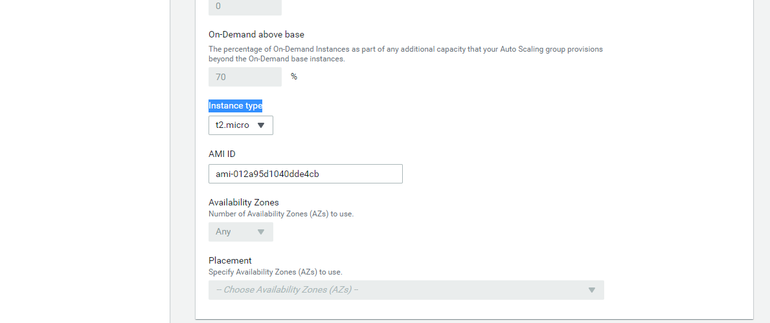The height and width of the screenshot is (323, 770).
Task: Click the percent sign next to 70
Action: (293, 77)
